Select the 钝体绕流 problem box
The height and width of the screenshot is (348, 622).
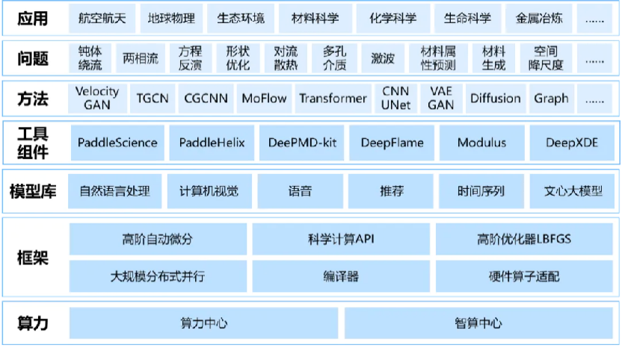(90, 58)
